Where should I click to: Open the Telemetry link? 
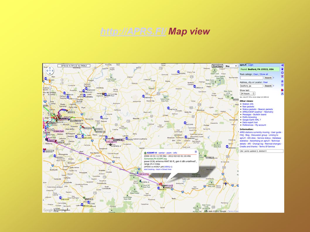pos(269,112)
